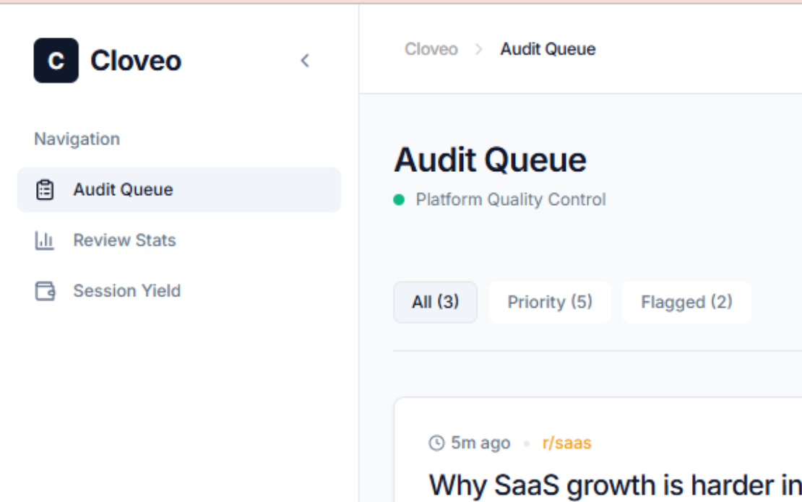Click the Platform Quality Control subtitle
The width and height of the screenshot is (802, 502).
coord(510,199)
